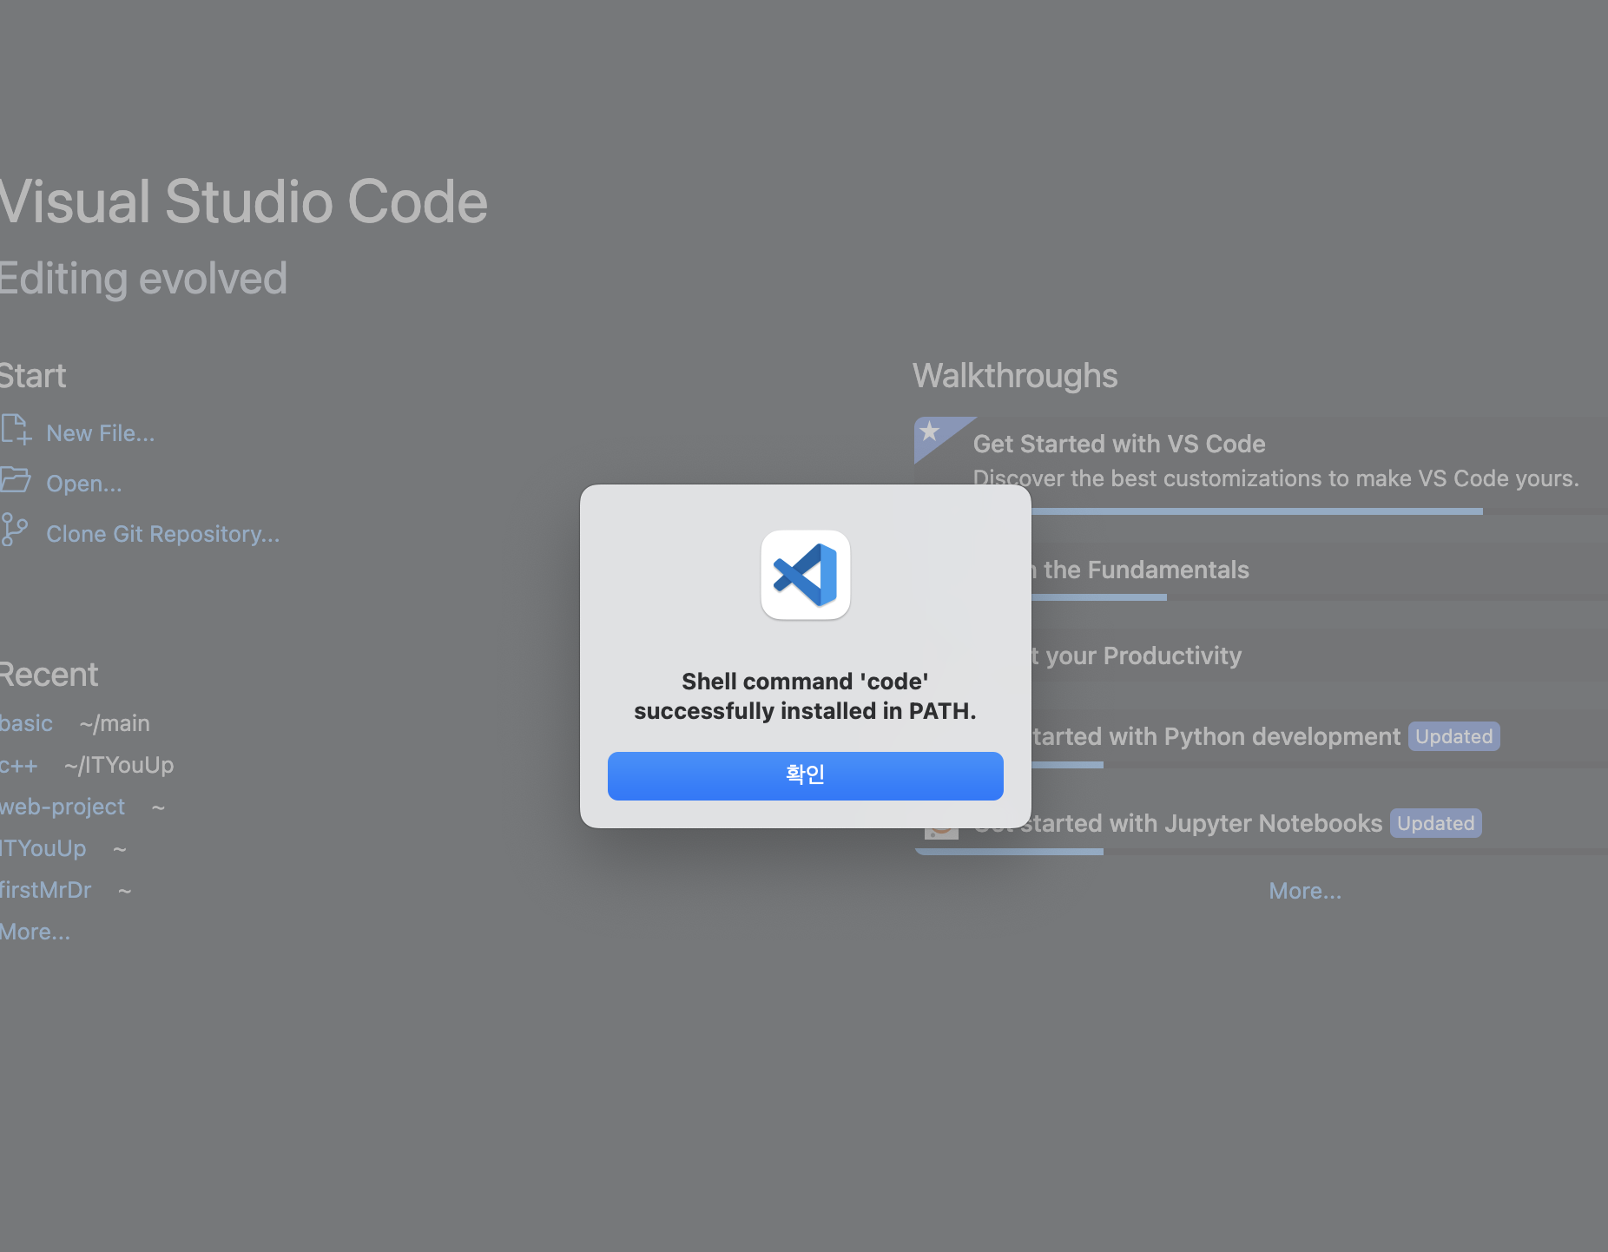This screenshot has width=1608, height=1252.
Task: Open the recent 'web-project' folder
Action: point(63,807)
